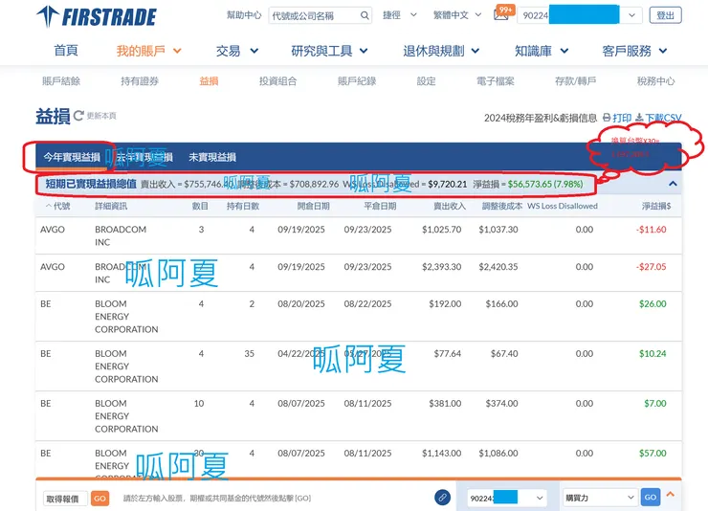Open the 賬戶紀錄 sub-tab
The image size is (708, 511).
357,81
